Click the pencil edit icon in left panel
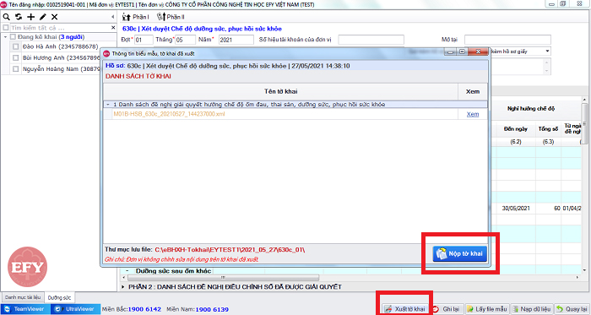 tap(43, 17)
